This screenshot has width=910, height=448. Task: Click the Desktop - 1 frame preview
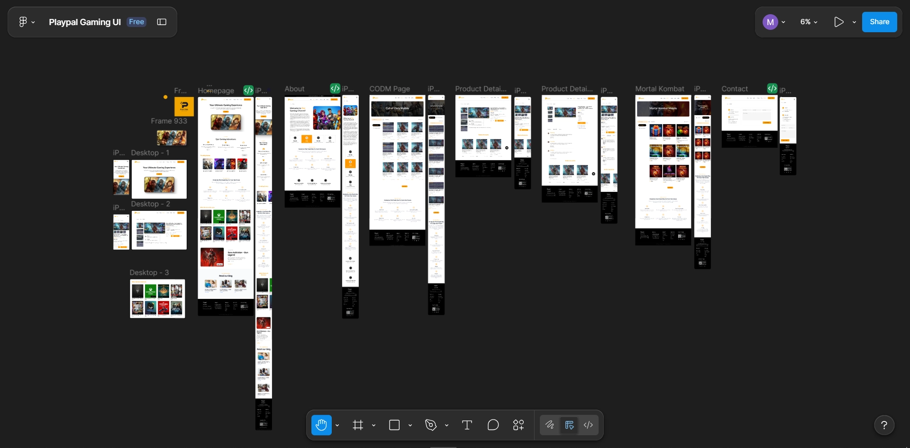[x=159, y=179]
